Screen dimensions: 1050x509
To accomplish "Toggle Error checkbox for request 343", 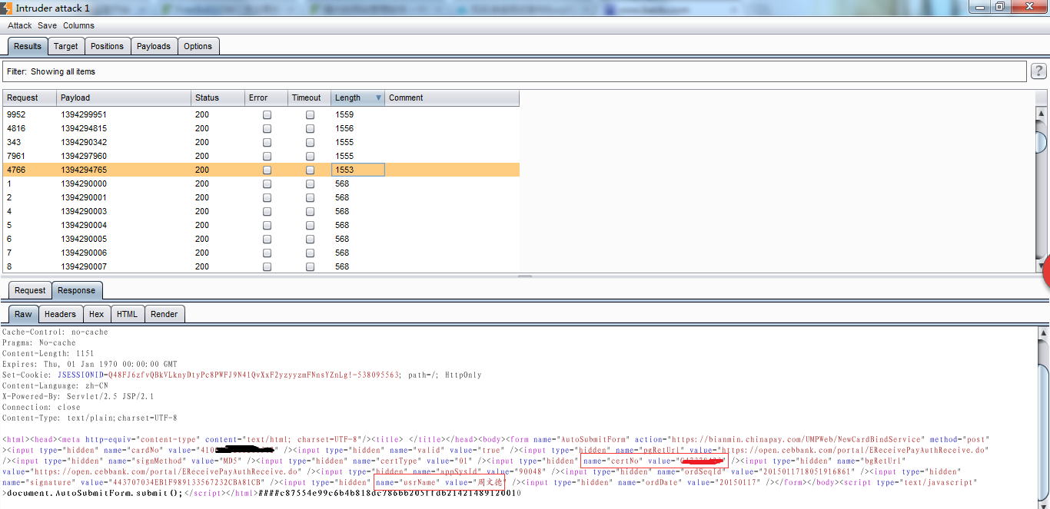I will [x=267, y=143].
